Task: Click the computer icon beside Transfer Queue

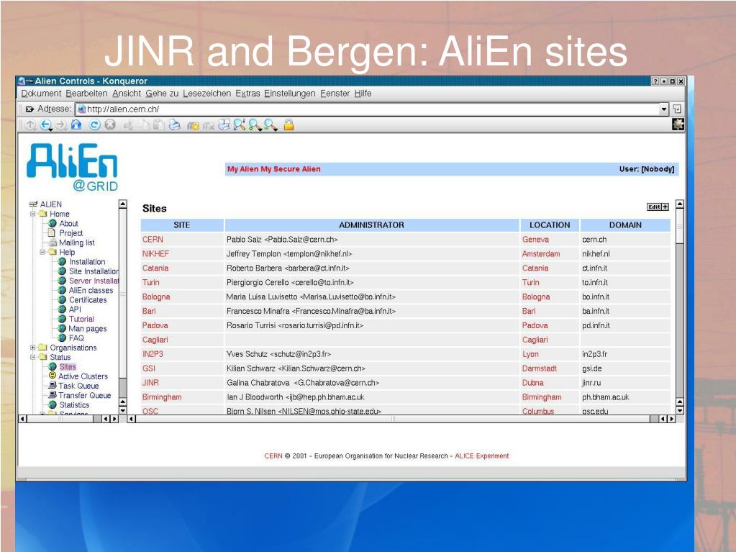Action: (53, 395)
